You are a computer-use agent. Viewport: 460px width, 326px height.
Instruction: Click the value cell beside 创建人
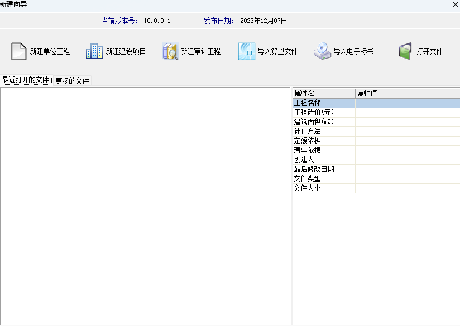click(407, 159)
